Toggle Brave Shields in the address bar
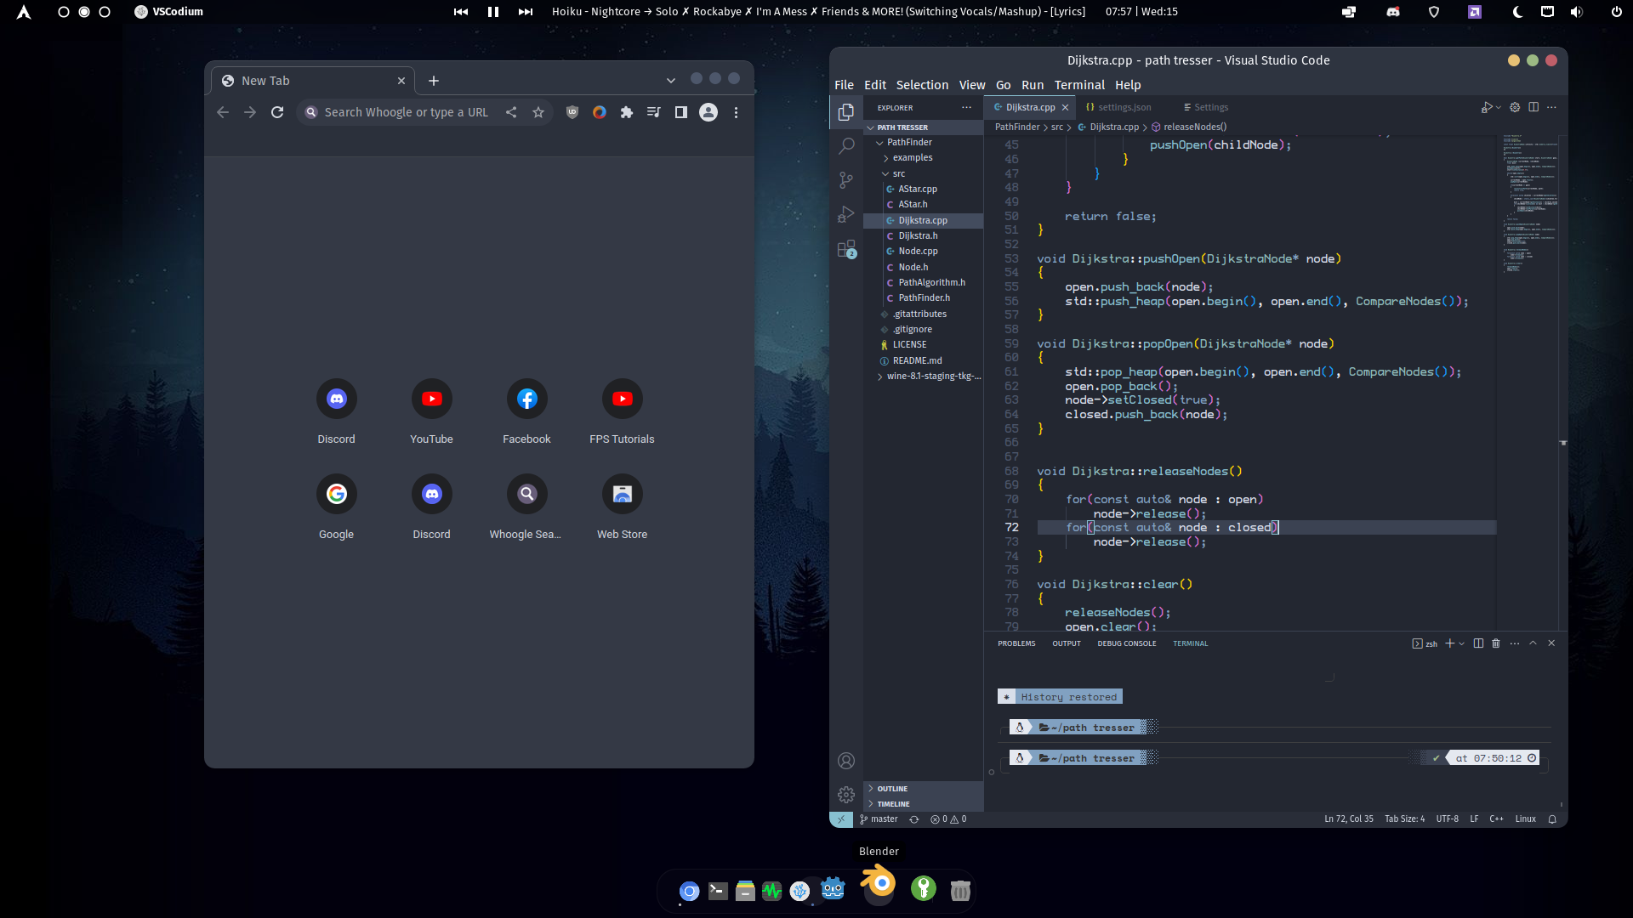This screenshot has width=1633, height=918. click(572, 111)
